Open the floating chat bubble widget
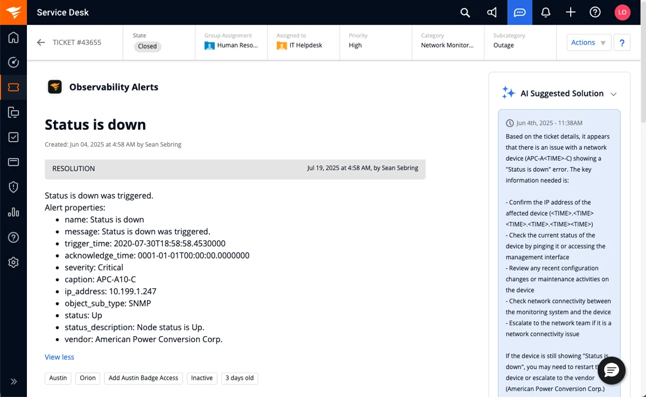Image resolution: width=646 pixels, height=397 pixels. (x=612, y=370)
